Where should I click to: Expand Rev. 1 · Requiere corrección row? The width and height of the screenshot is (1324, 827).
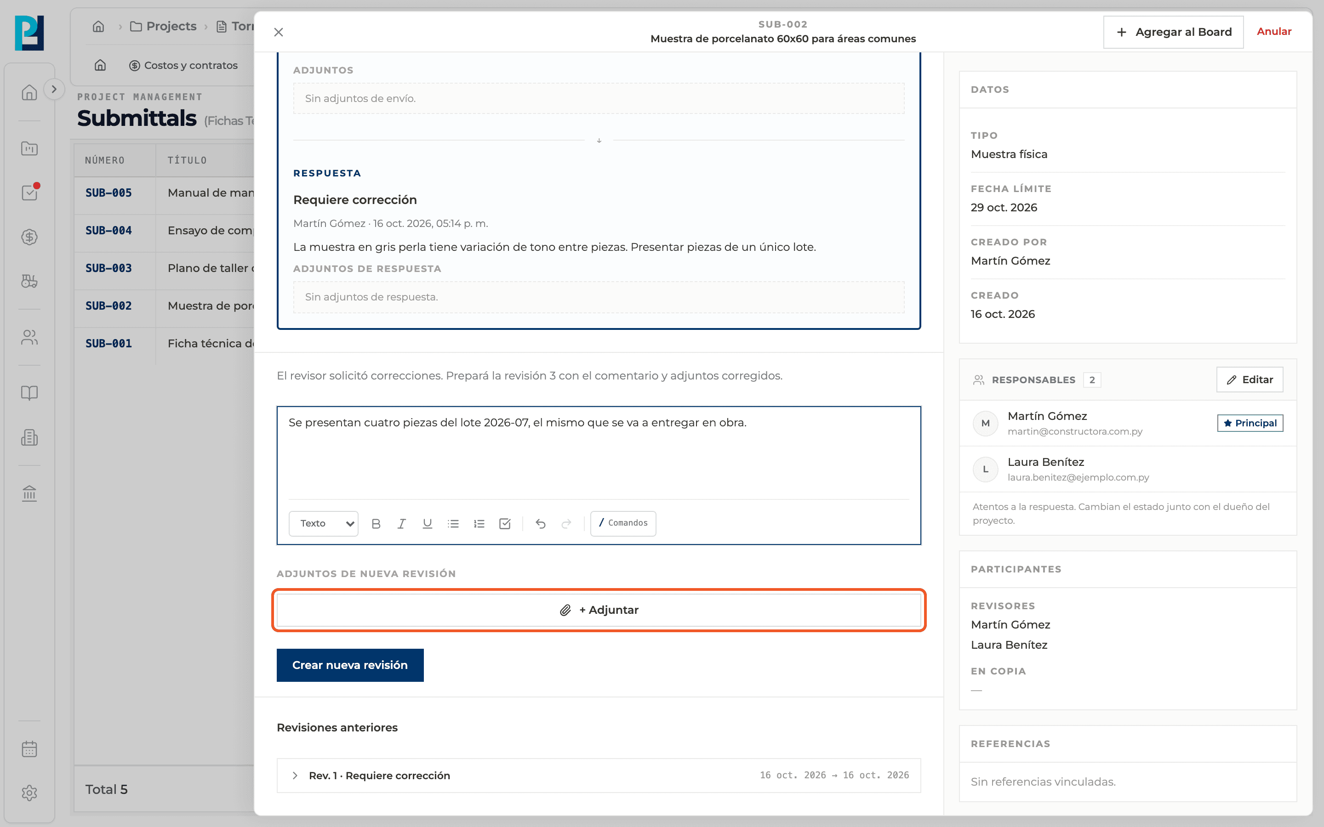599,775
